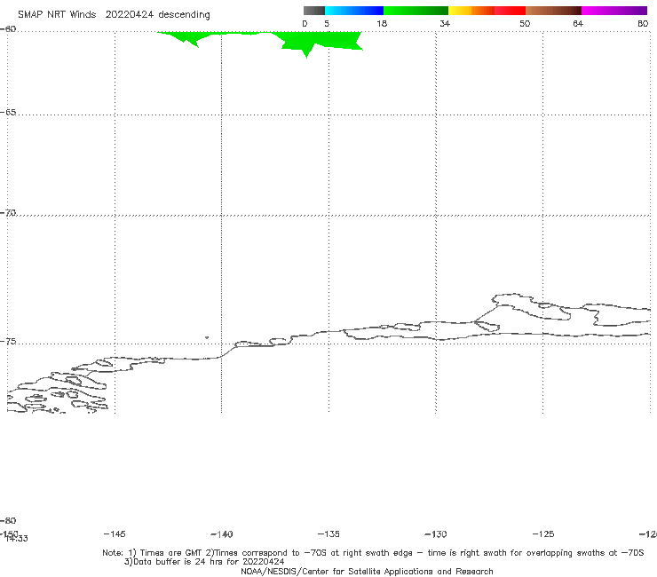Click the latitude label '-75'
657x577 pixels.
[x=8, y=341]
